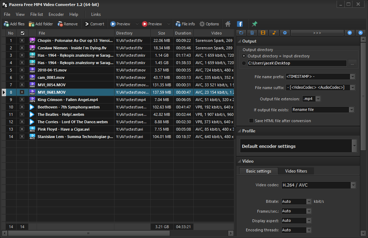Open the Frames/sec. dropdown
368x238 pixels.
click(x=309, y=211)
